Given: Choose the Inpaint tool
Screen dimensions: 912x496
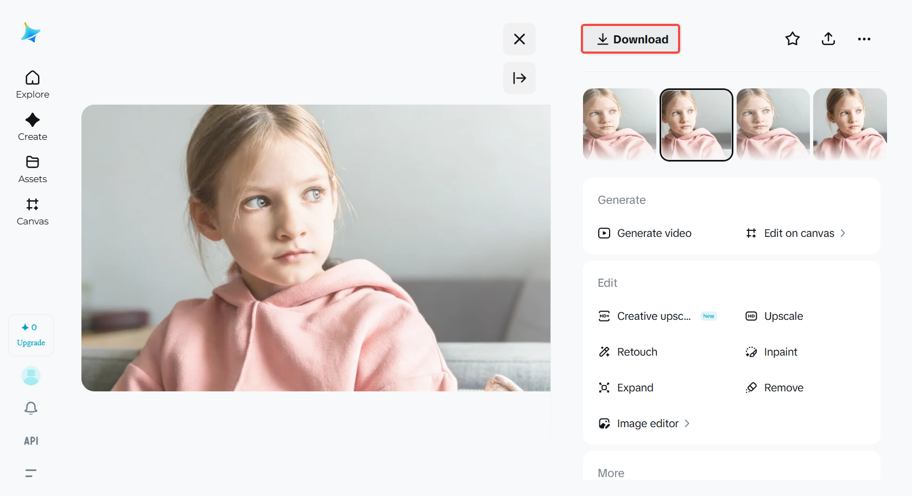Looking at the screenshot, I should pos(771,352).
